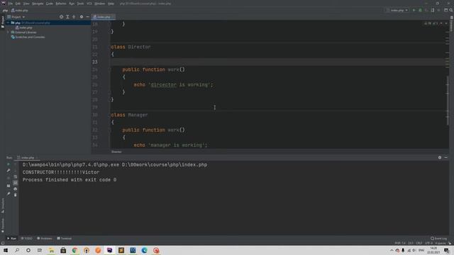Click the Structure vertical side tab

(3, 205)
